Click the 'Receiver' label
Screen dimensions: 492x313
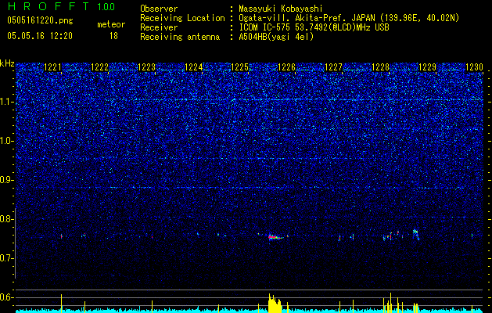point(159,27)
